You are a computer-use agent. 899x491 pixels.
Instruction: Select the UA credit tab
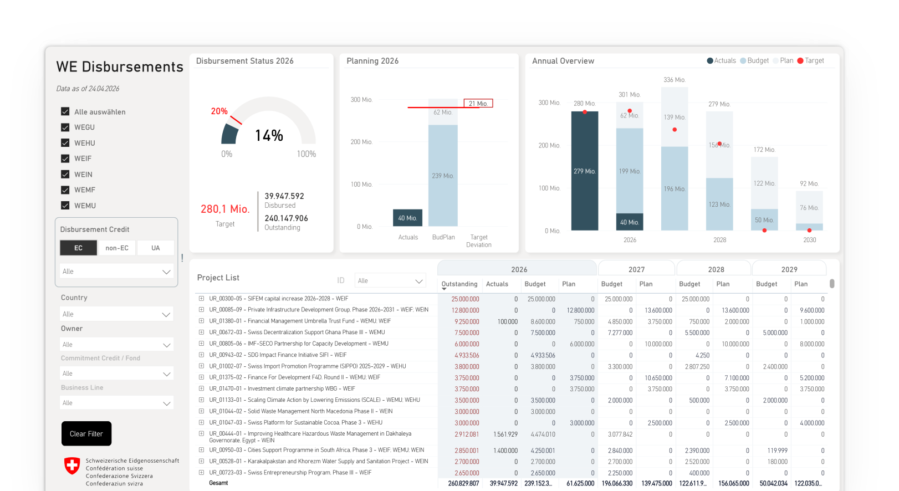pos(155,248)
